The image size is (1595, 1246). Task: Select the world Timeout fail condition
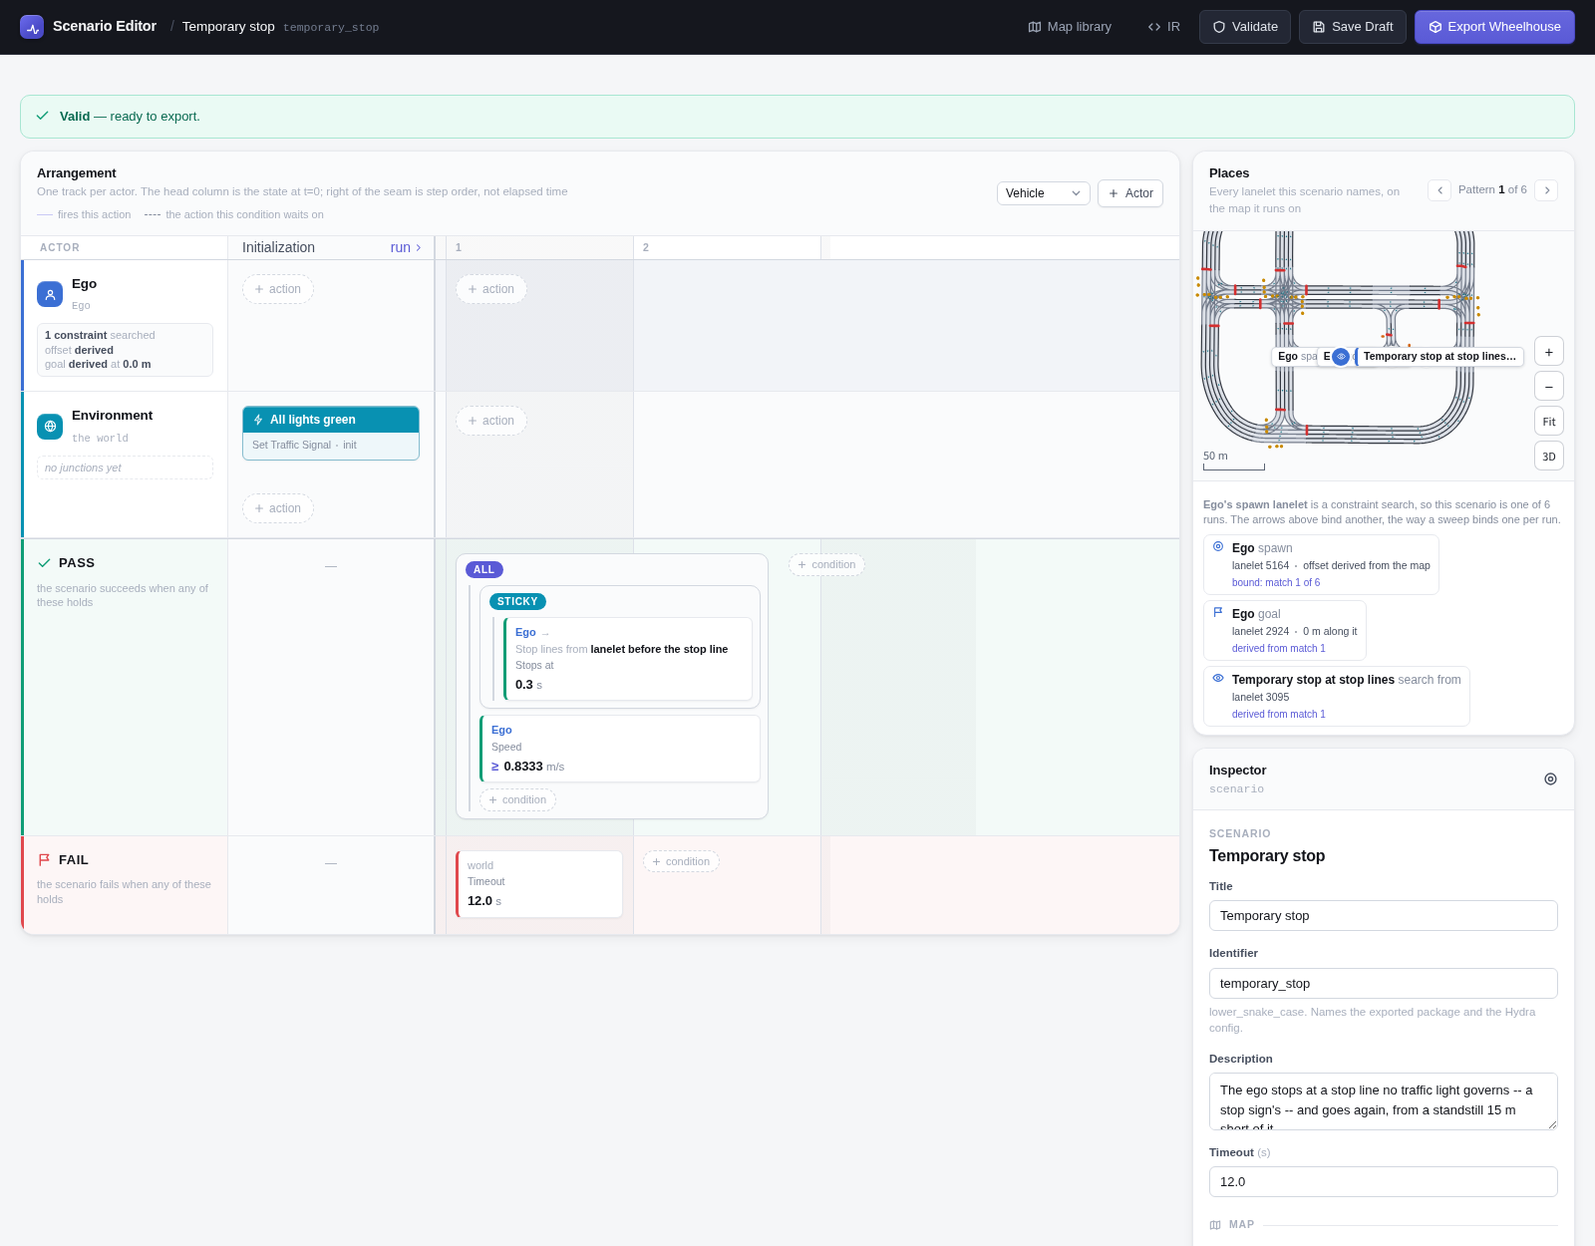coord(539,883)
